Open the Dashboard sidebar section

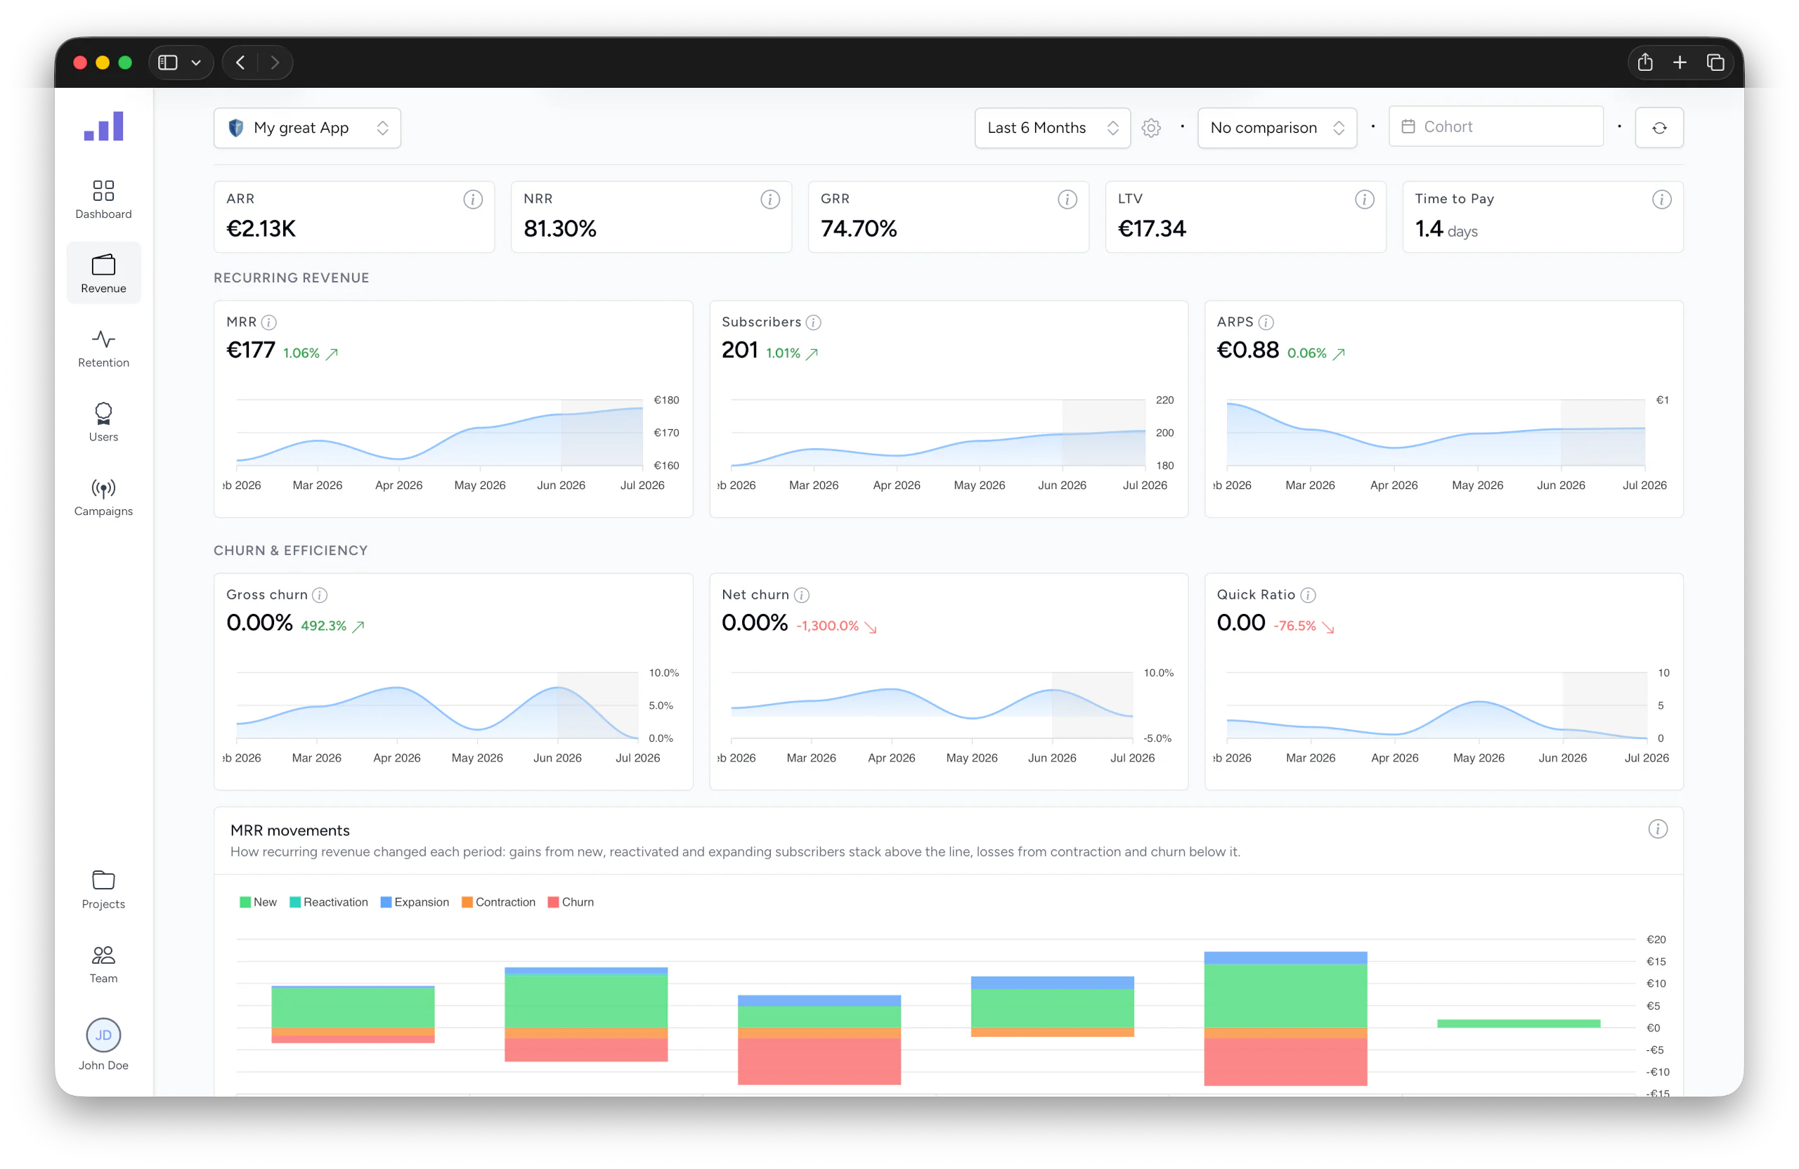coord(103,200)
